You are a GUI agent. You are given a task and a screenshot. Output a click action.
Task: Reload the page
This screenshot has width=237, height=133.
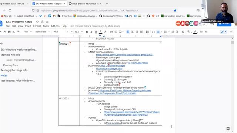[x=10, y=10]
